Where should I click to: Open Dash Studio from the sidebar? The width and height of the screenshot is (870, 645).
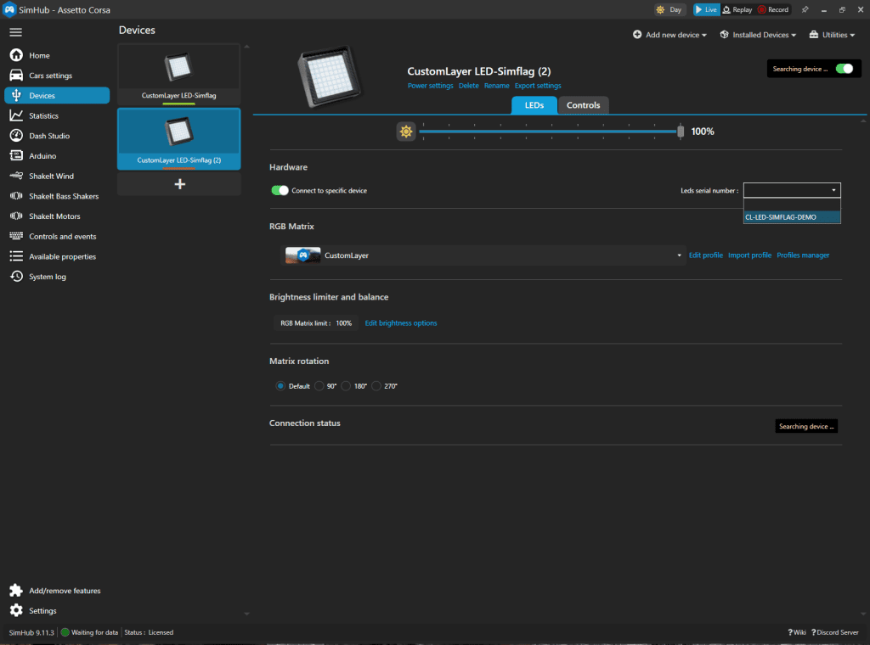pyautogui.click(x=48, y=136)
